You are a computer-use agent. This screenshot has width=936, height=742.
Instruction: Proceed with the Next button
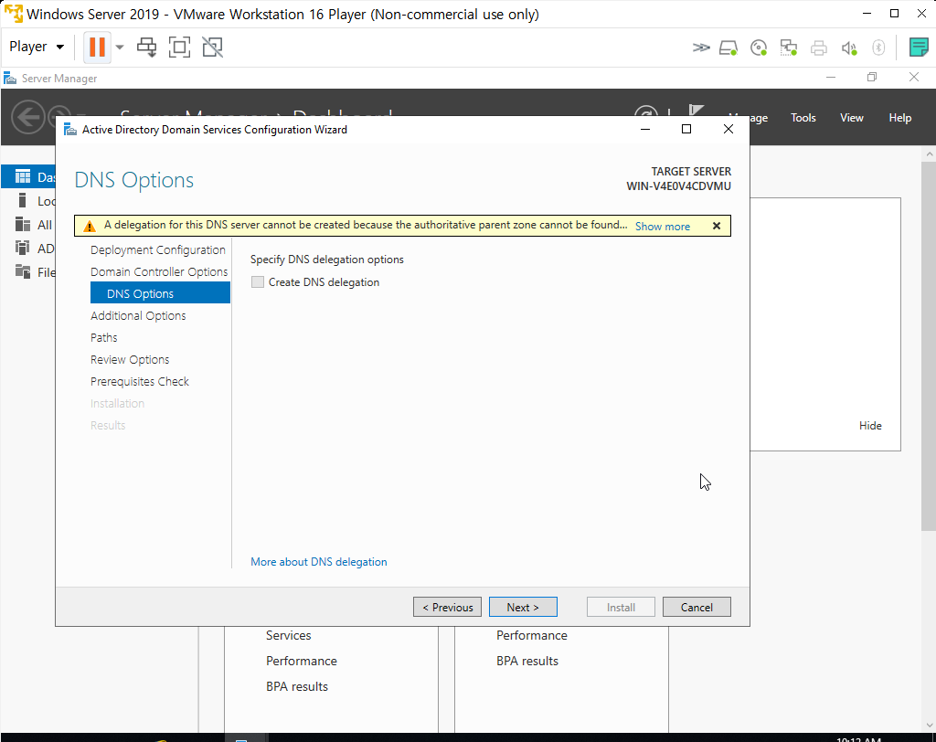click(x=523, y=607)
